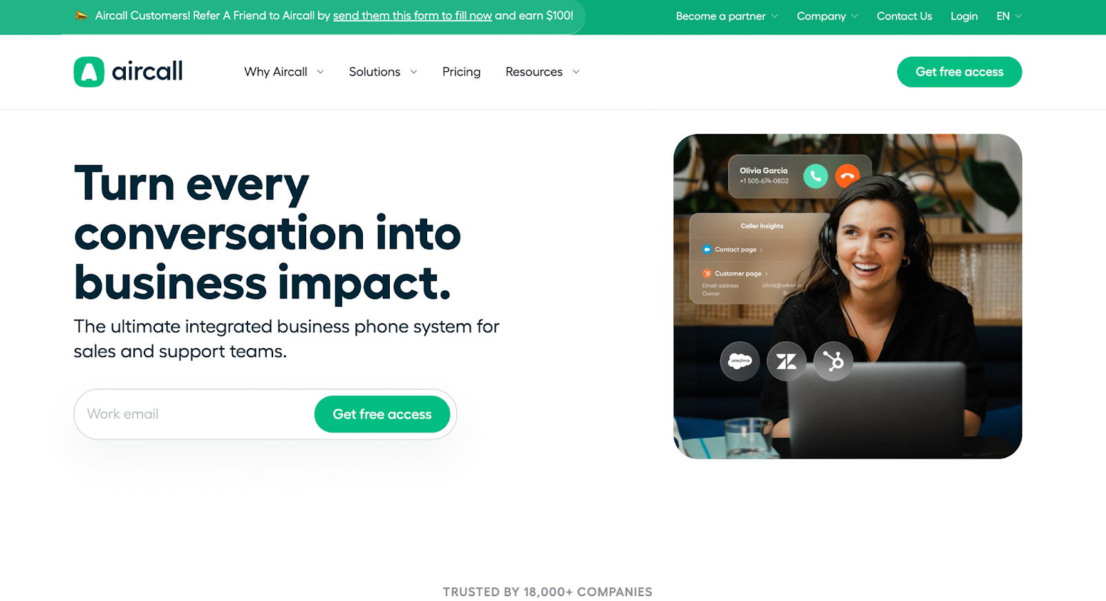This screenshot has width=1106, height=601.
Task: Follow the send them this form link
Action: (x=413, y=15)
